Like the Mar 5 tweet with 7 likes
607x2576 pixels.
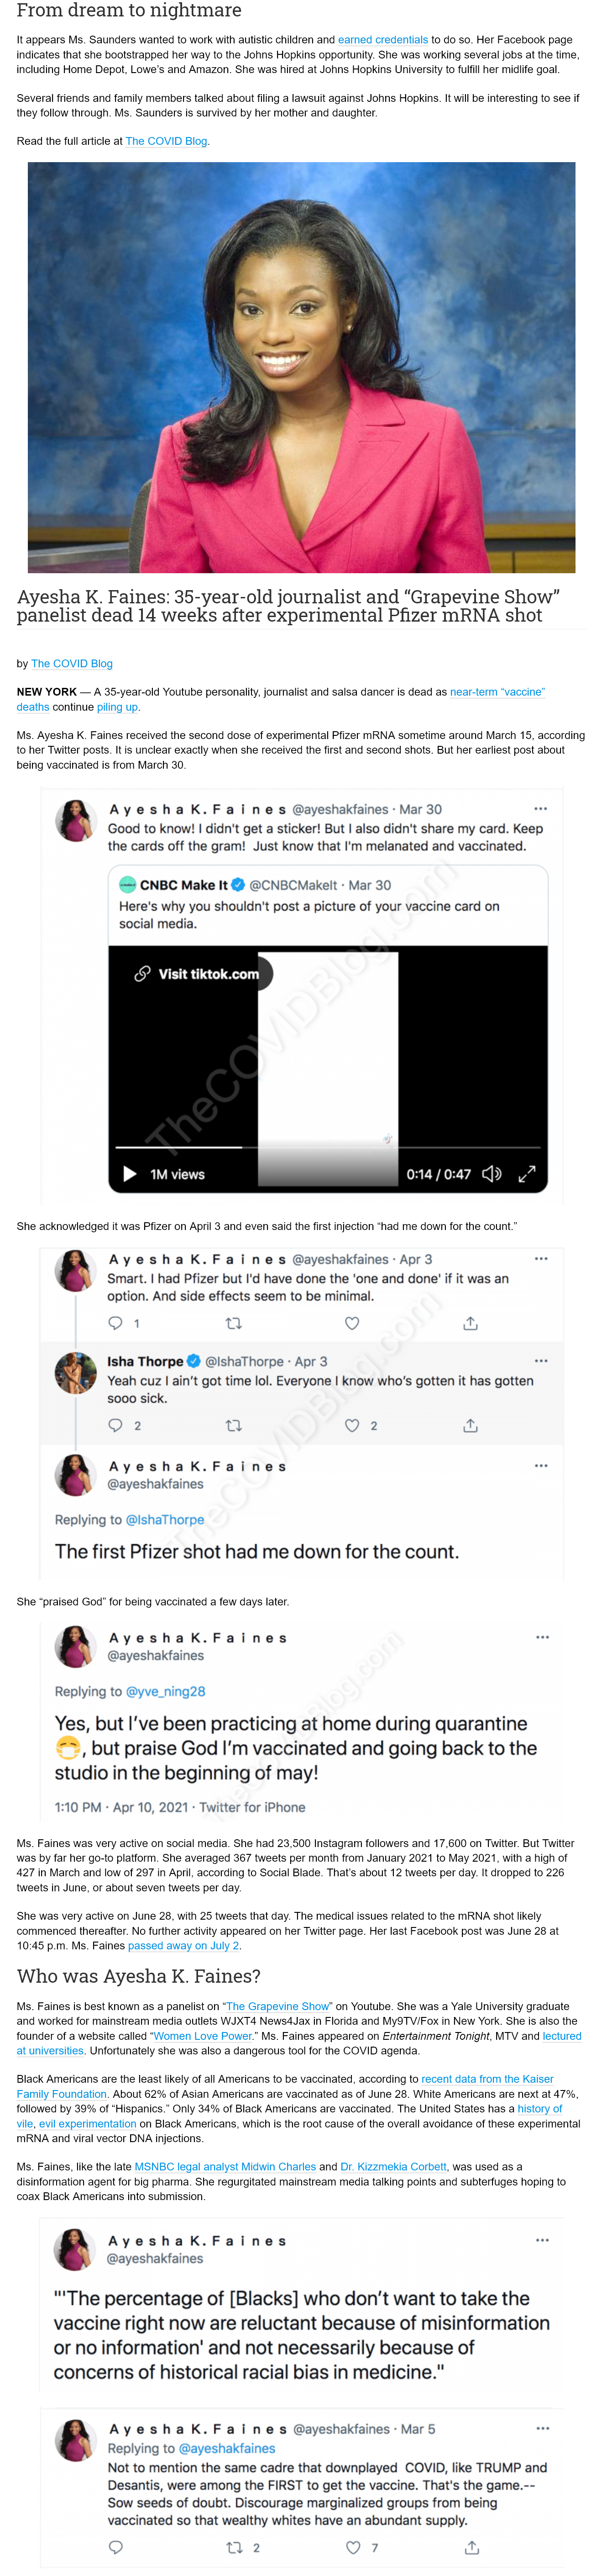pos(353,2547)
